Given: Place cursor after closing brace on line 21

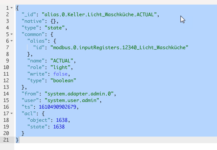Looking at the screenshot, I should pyautogui.click(x=19, y=140).
